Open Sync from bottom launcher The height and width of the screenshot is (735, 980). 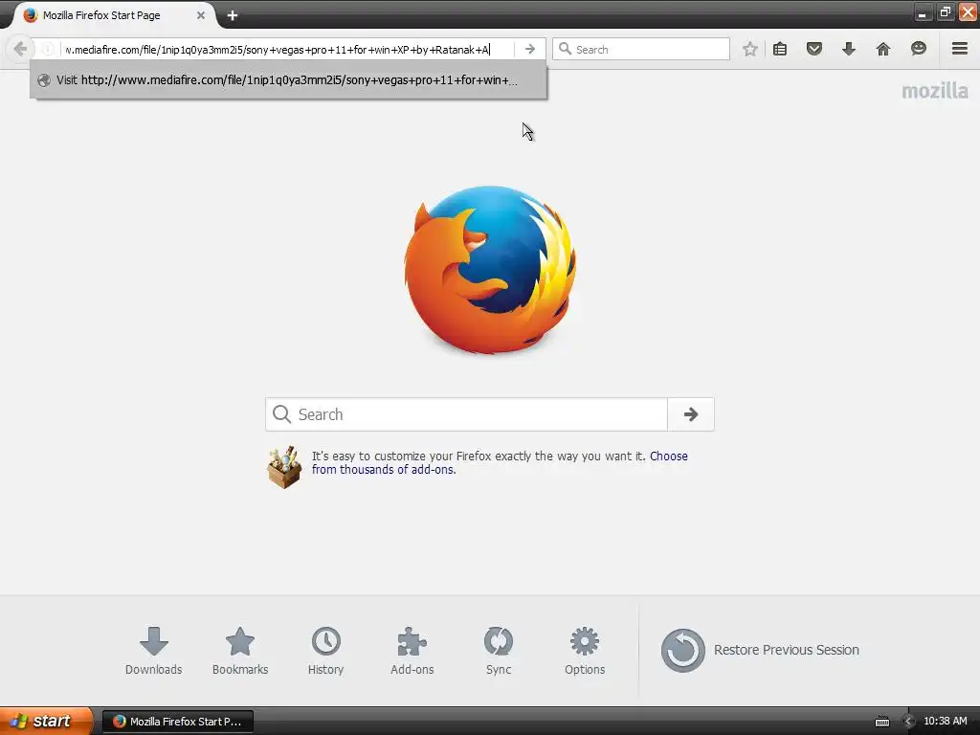click(498, 651)
